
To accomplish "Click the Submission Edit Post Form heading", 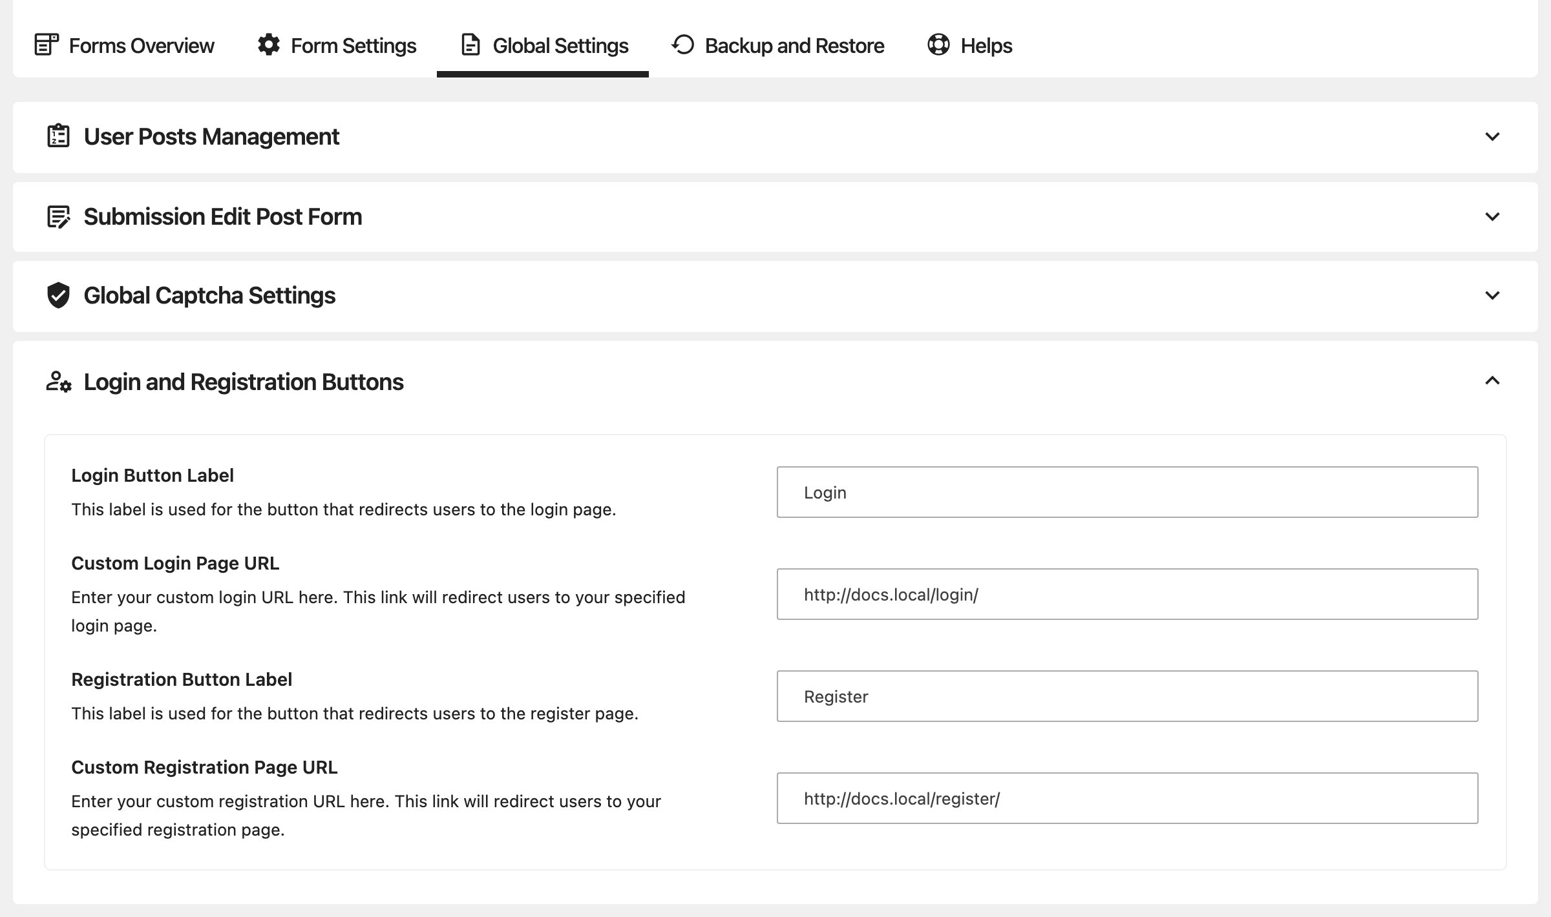I will [x=223, y=216].
